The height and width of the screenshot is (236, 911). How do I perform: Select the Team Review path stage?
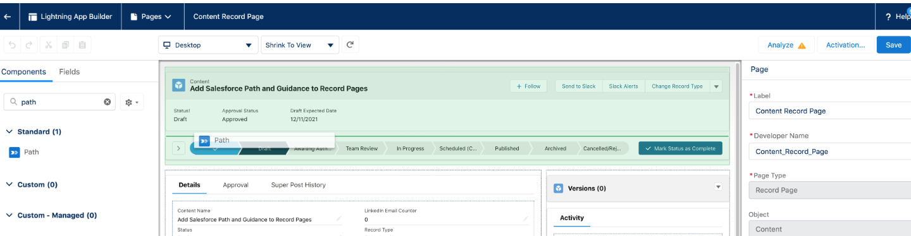click(361, 148)
